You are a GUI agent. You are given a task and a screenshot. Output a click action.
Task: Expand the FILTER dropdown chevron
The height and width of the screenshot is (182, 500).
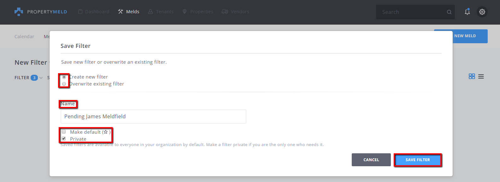click(x=41, y=78)
